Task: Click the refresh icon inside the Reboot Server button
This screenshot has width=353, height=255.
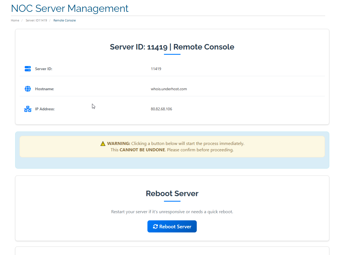Action: point(155,226)
